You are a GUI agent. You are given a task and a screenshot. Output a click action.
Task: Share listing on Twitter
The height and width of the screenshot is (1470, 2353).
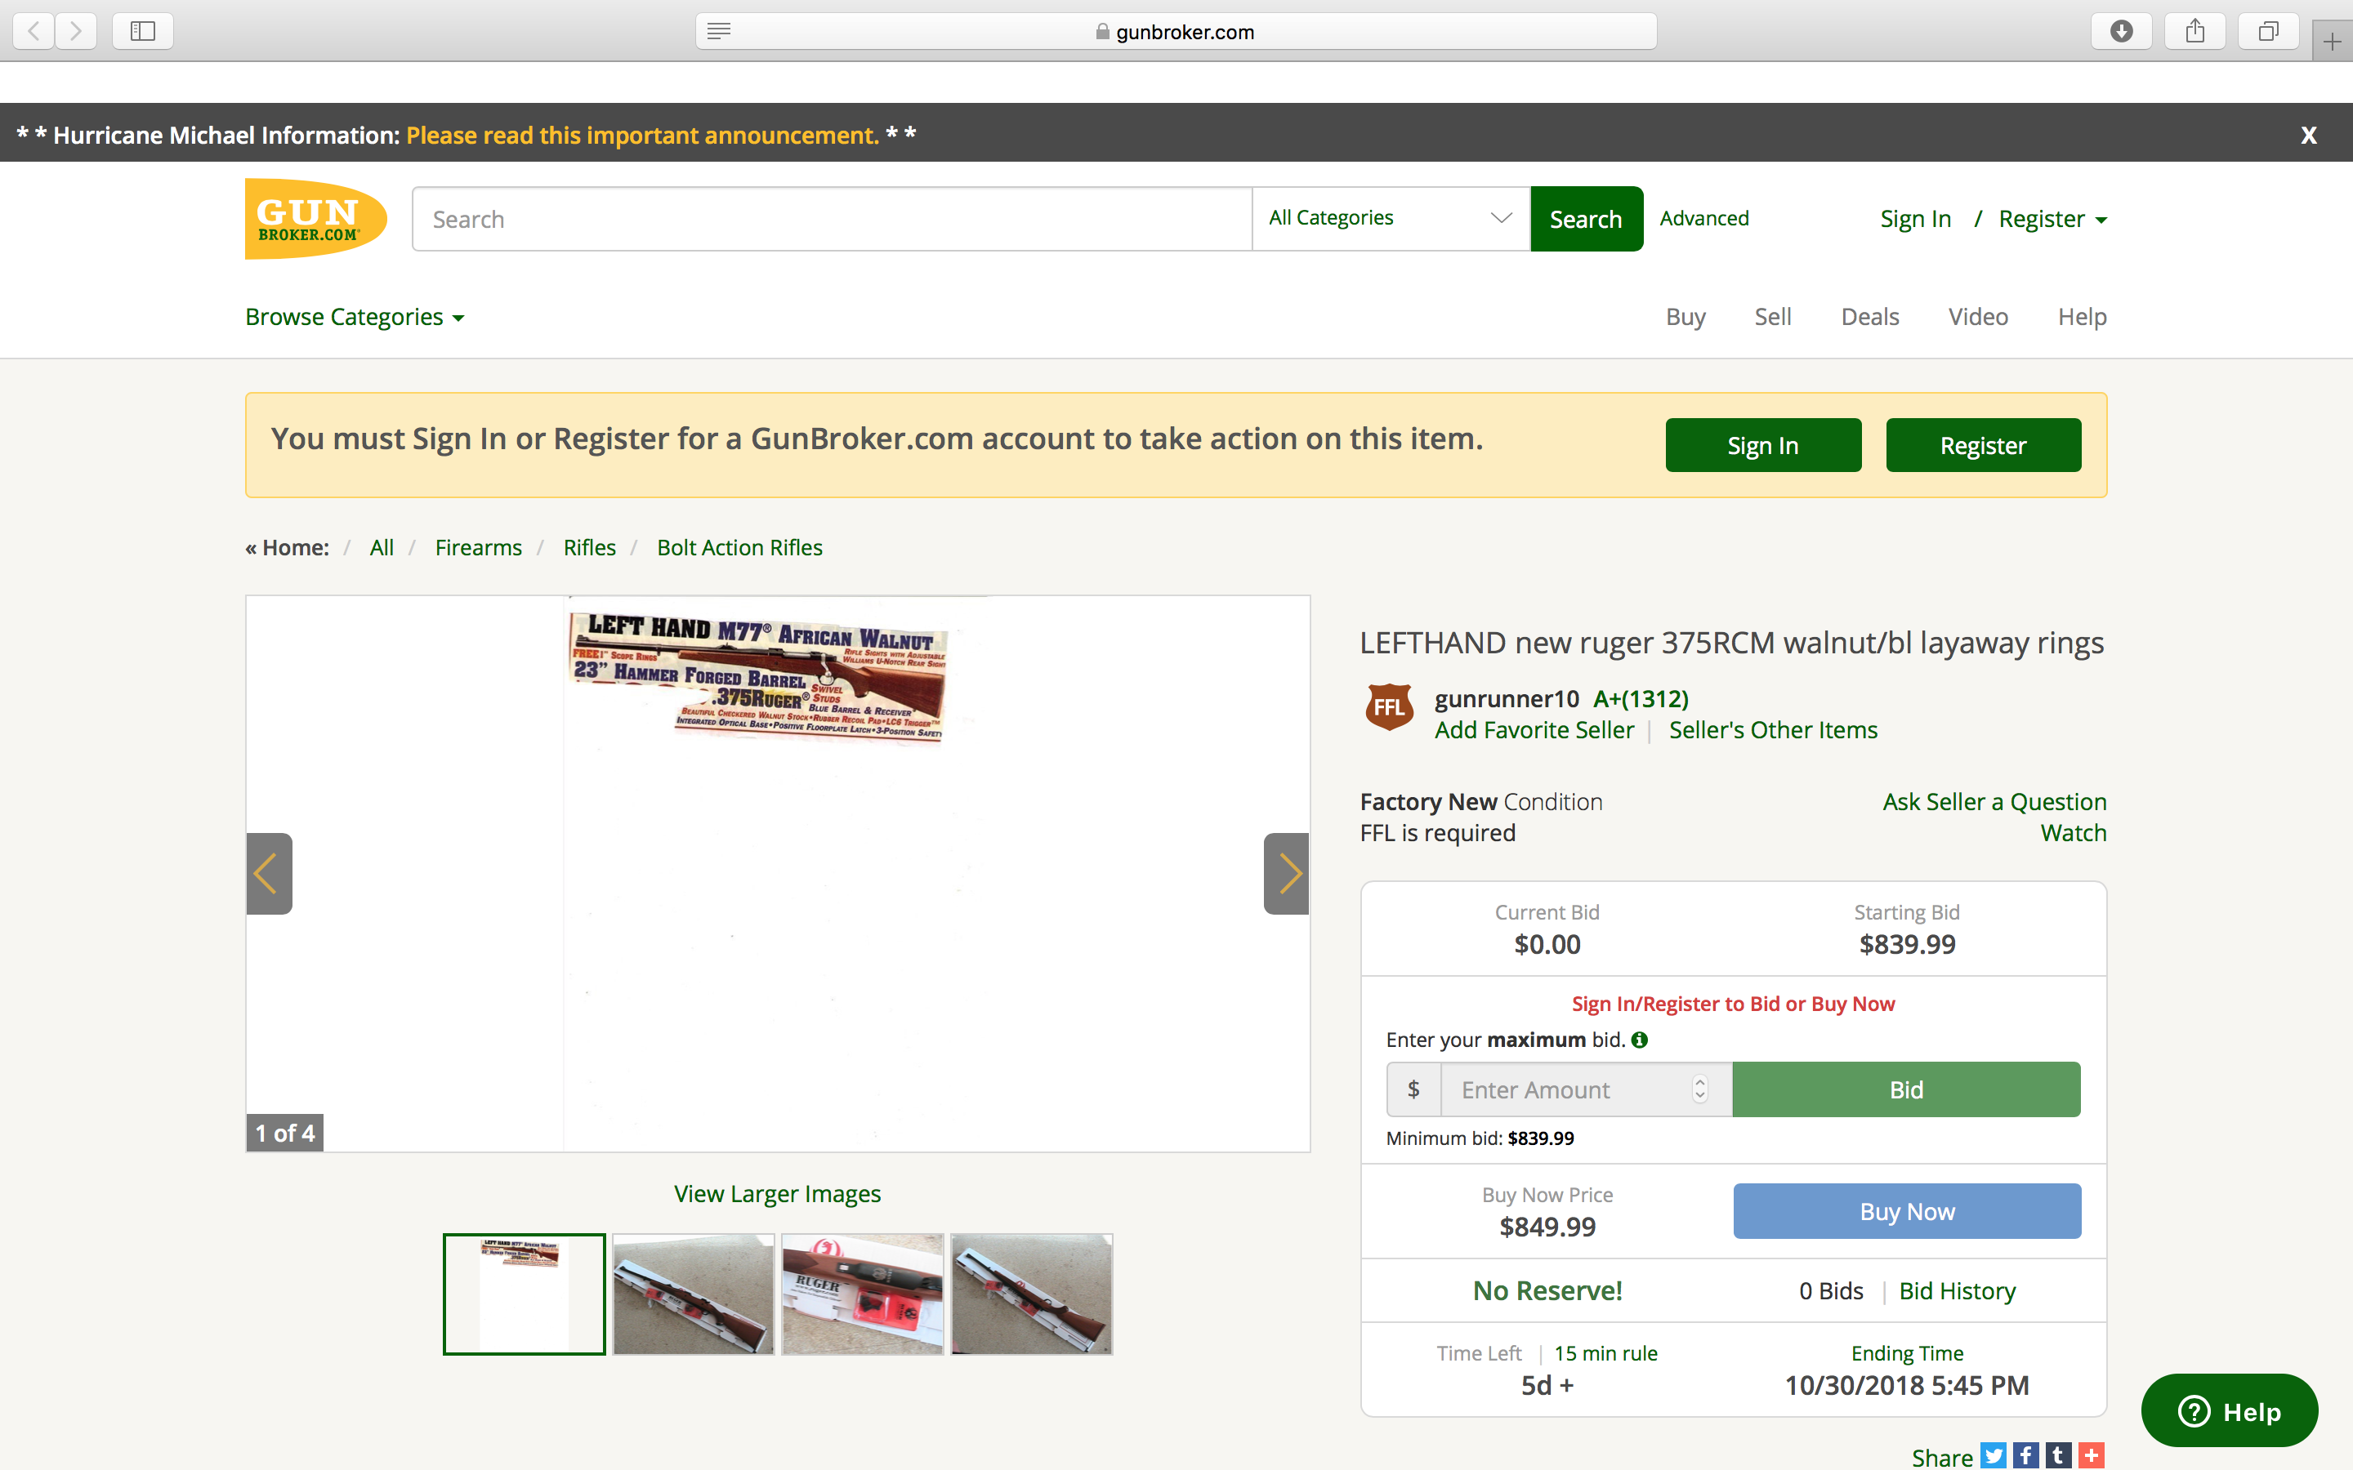click(1994, 1455)
